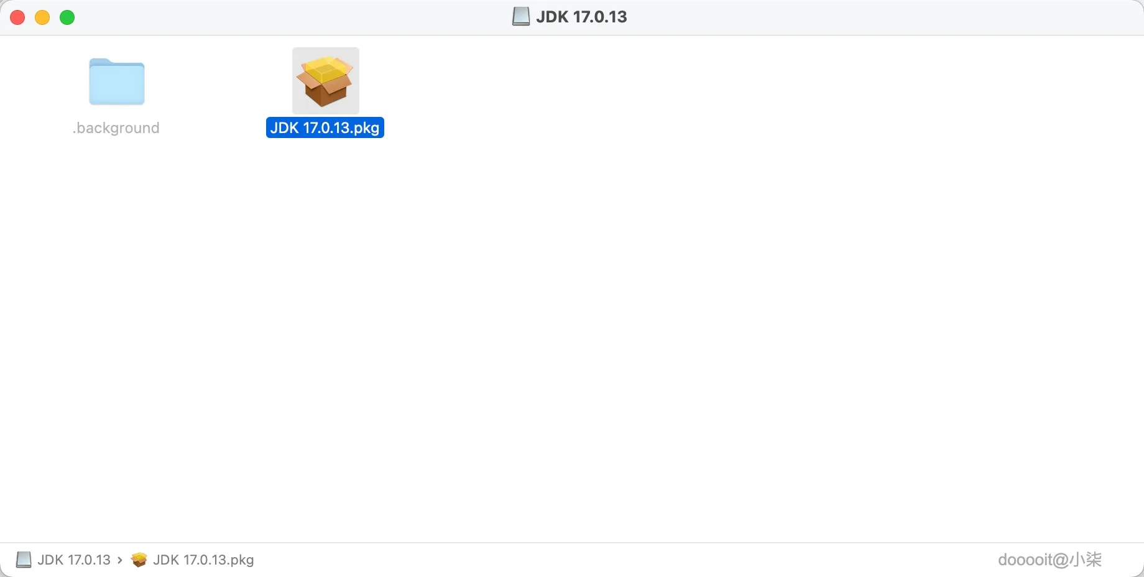Click the window title JDK 17.0.13
Viewport: 1144px width, 577px height.
point(581,17)
